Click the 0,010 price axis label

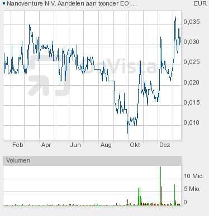pos(192,122)
